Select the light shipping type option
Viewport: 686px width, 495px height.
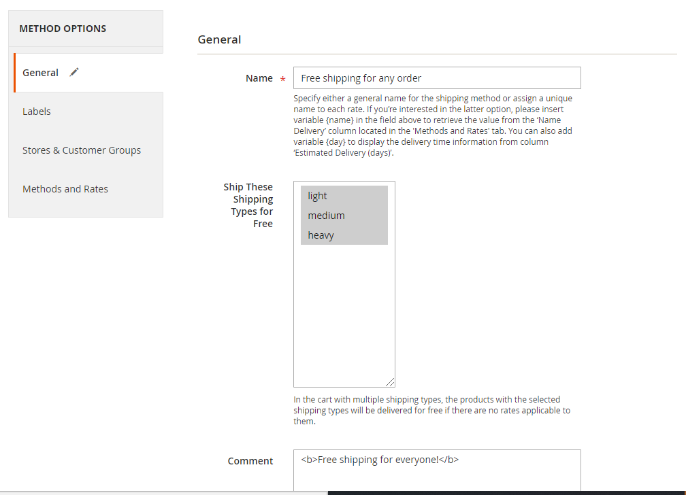(344, 195)
